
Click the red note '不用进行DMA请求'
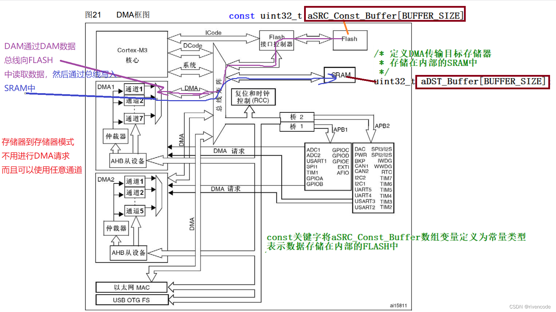35,156
